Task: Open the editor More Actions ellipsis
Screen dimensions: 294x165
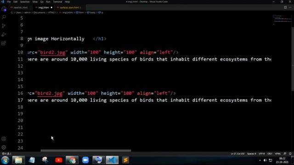Action: pyautogui.click(x=290, y=7)
